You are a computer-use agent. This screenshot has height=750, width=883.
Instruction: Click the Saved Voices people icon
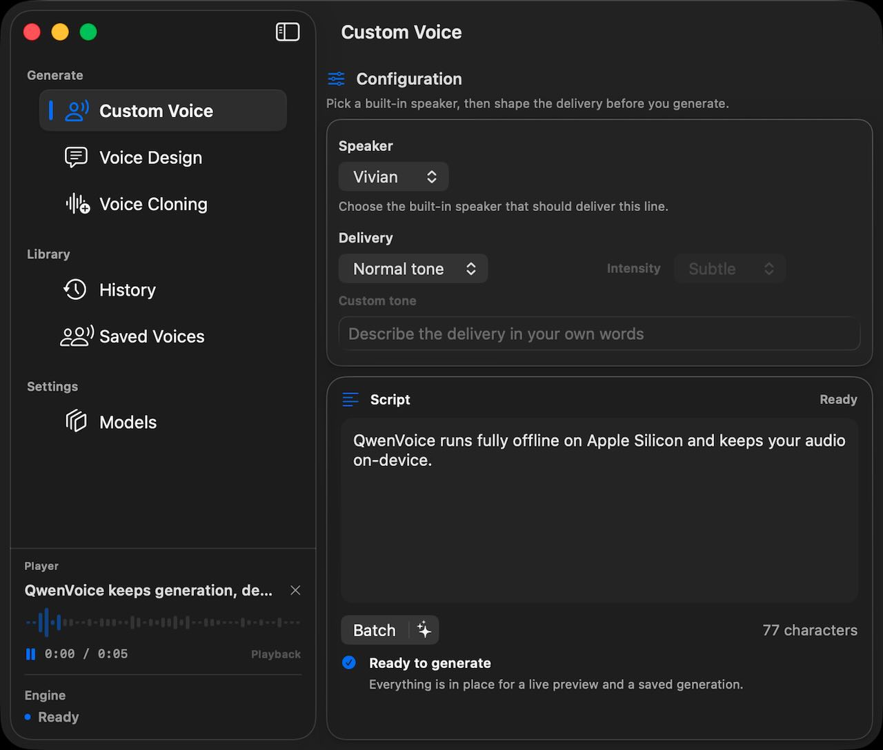pyautogui.click(x=77, y=336)
